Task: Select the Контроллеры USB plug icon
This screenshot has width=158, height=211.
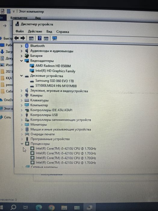Action: 27,115
